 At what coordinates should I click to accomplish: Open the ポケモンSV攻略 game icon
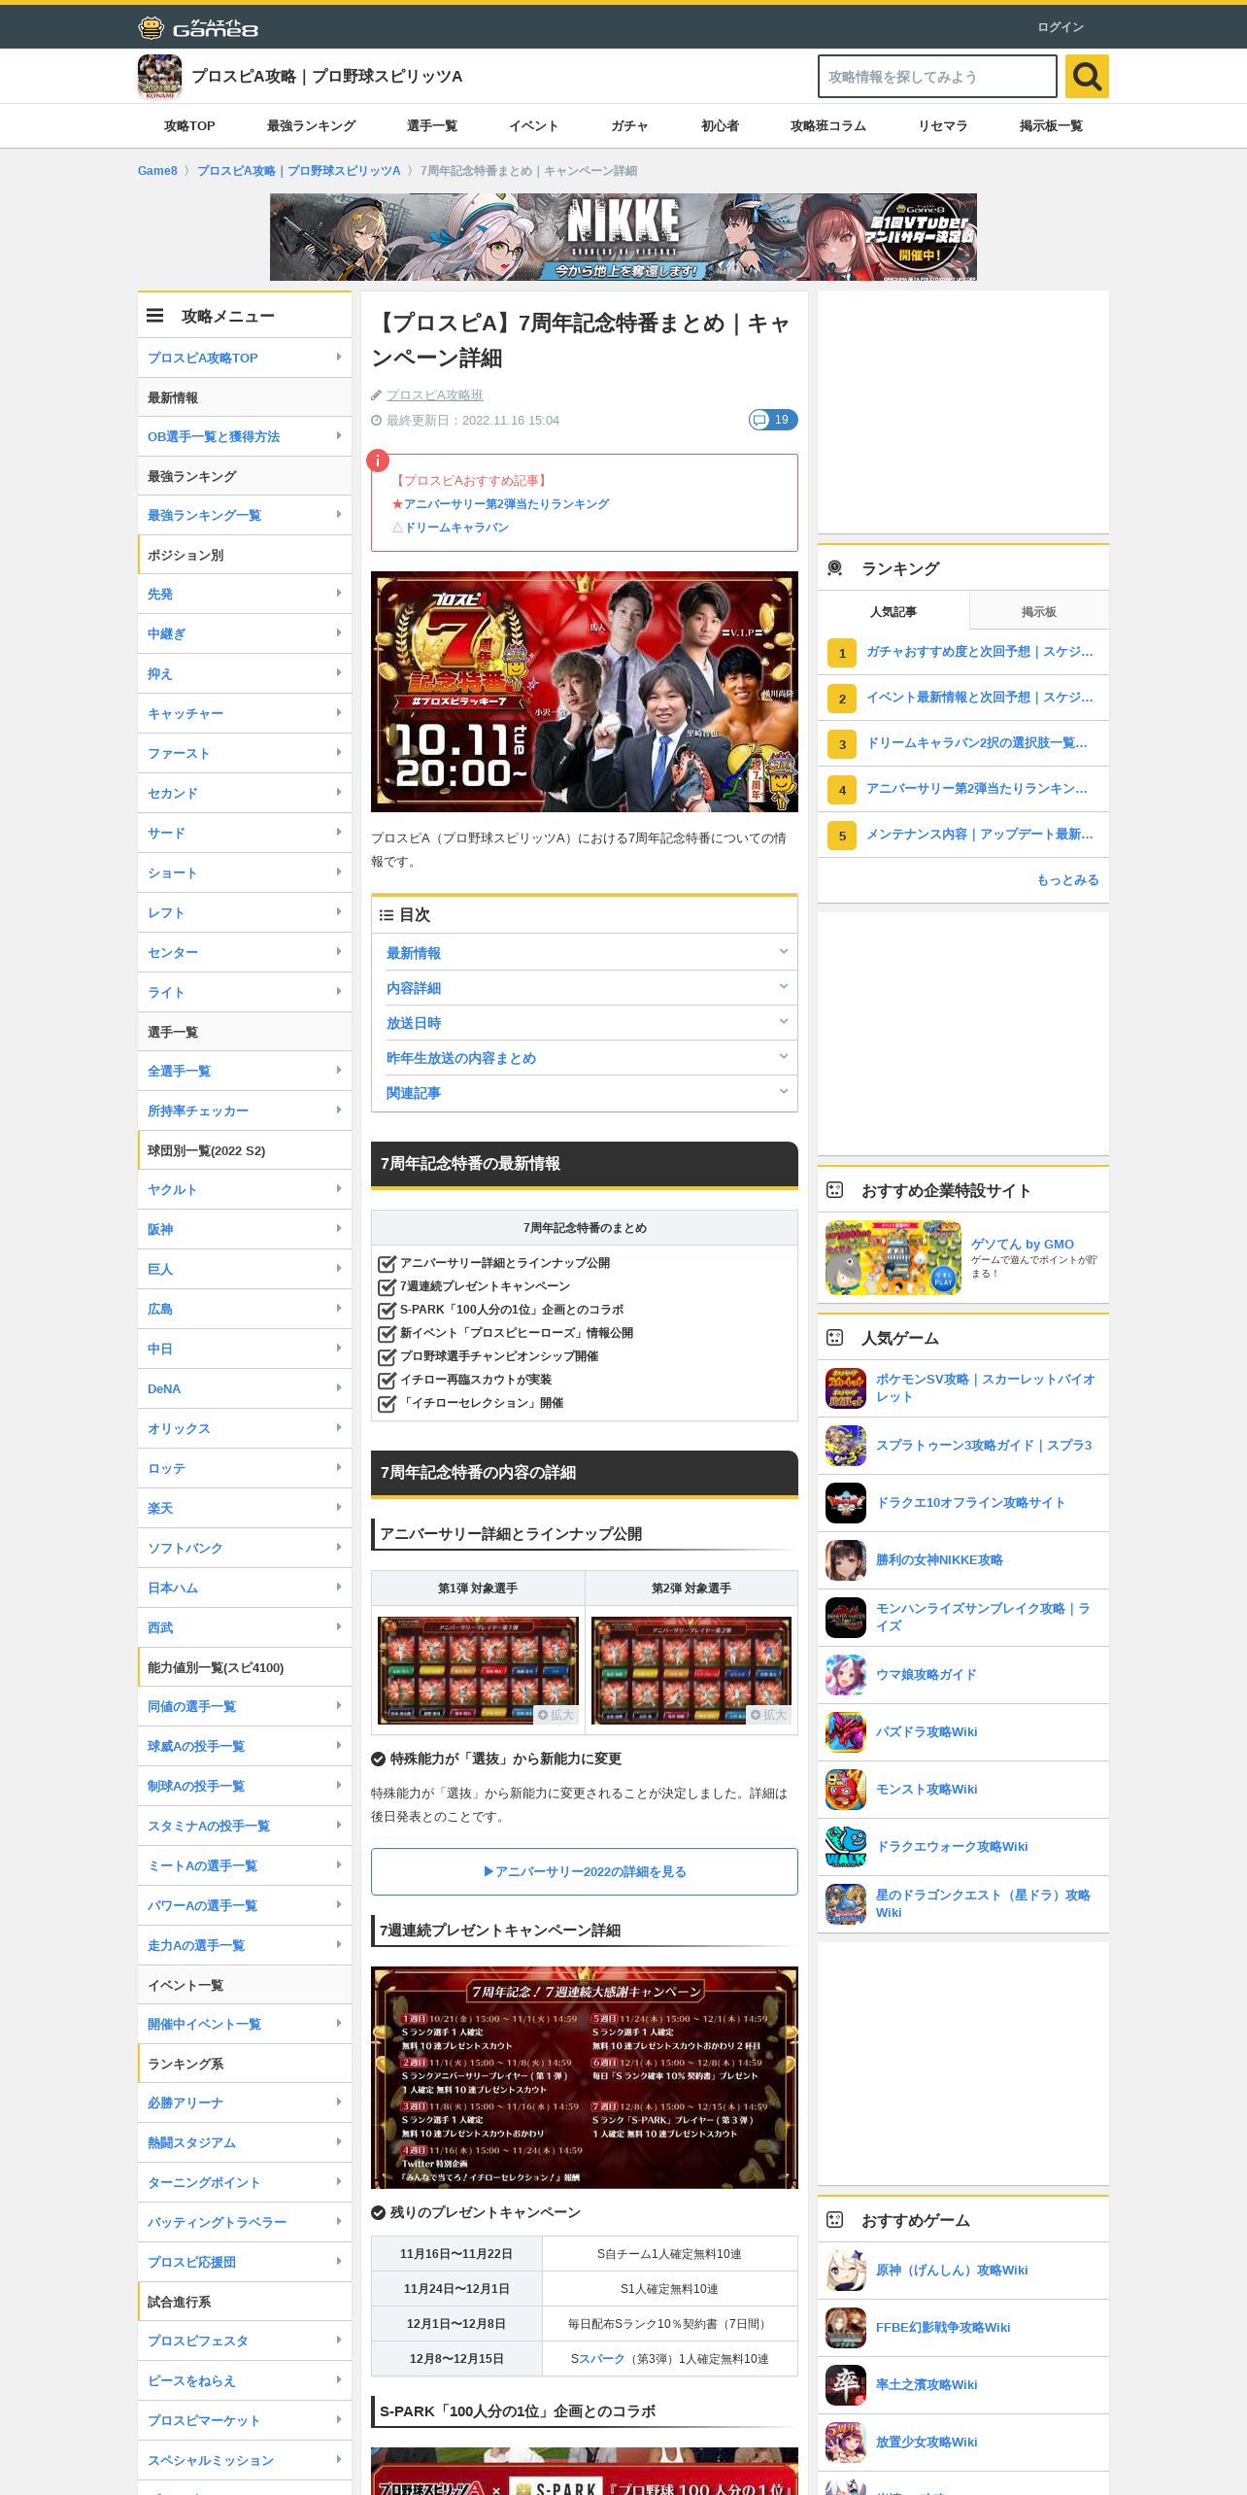(x=845, y=1387)
